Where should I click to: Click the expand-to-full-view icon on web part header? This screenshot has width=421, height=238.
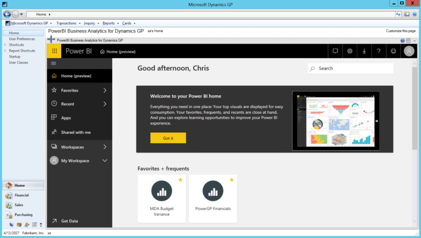pos(408,41)
